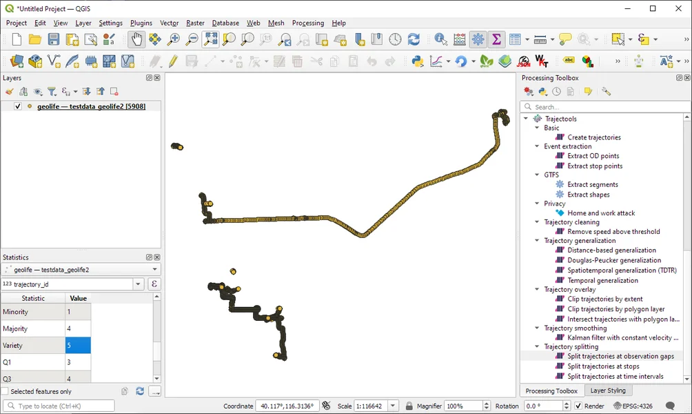Activate the Zoom In tool

coord(174,39)
